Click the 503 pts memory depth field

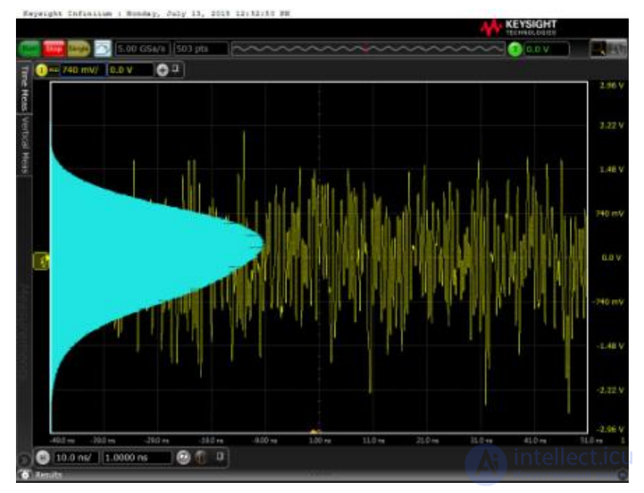click(201, 49)
